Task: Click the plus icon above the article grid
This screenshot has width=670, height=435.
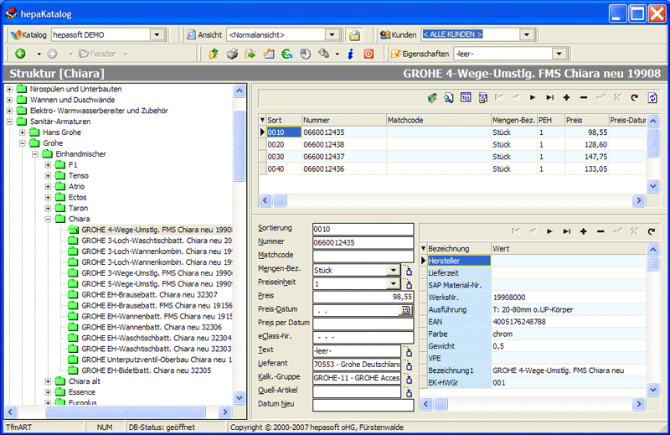Action: coord(567,98)
